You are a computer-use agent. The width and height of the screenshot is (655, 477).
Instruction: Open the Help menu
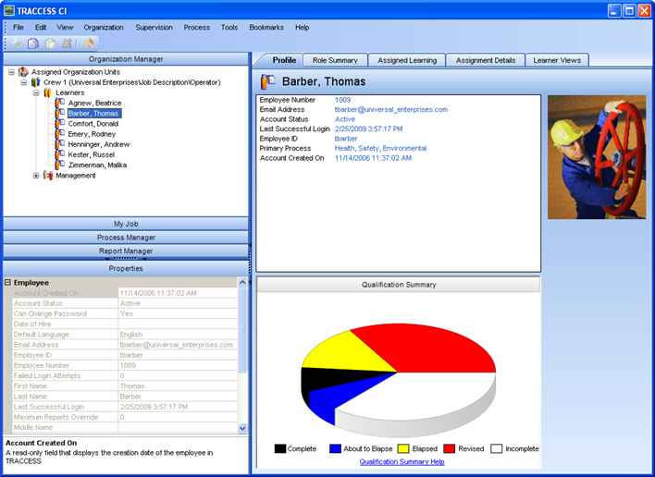302,28
